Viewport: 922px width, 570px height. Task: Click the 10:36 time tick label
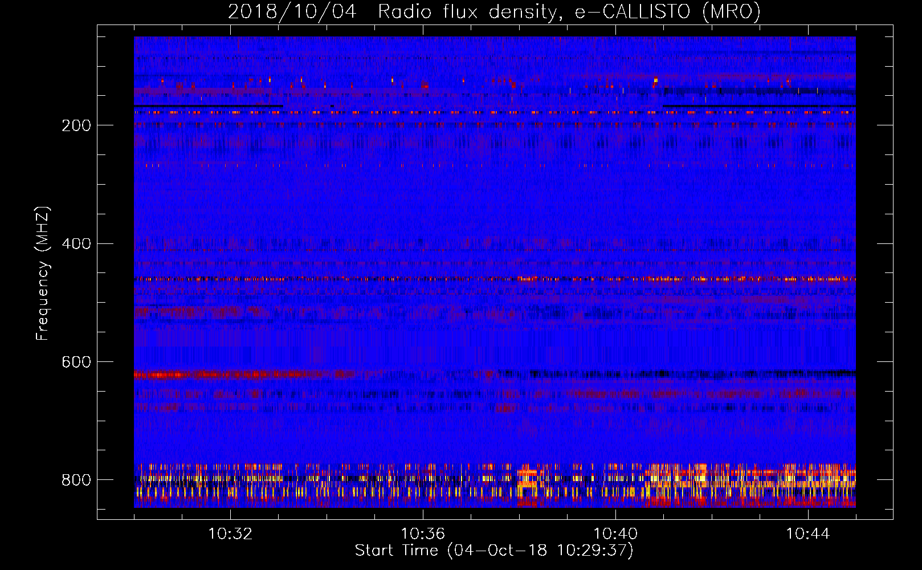coord(423,534)
